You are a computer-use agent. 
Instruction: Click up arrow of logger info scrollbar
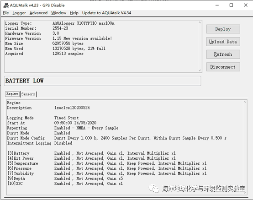[x=200, y=22]
